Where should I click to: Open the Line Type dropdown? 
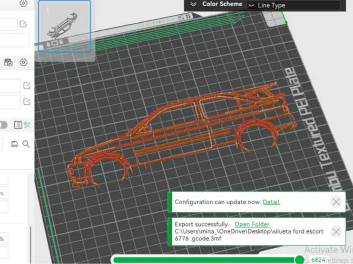294,5
